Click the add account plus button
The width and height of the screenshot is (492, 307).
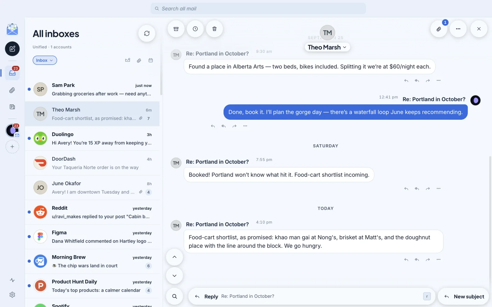12,147
